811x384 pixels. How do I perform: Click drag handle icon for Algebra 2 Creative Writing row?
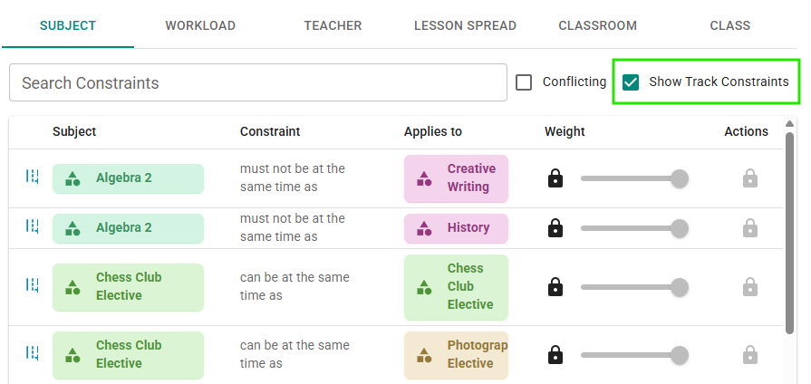pyautogui.click(x=32, y=177)
